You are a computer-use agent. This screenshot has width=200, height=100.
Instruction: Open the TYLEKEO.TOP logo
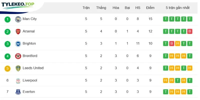coord(18,5)
